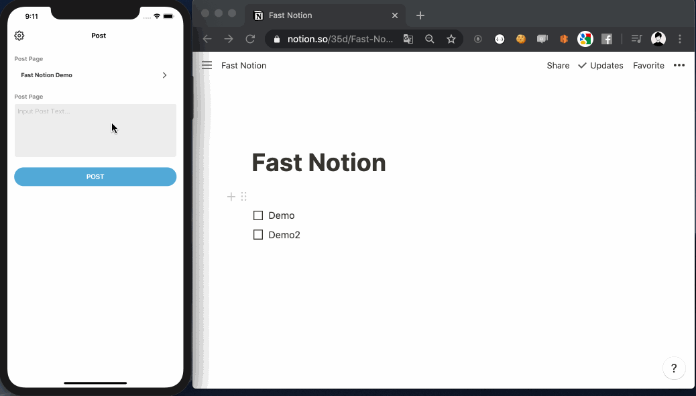
Task: Click the chevron next to Fast Notion Demo
Action: (165, 75)
